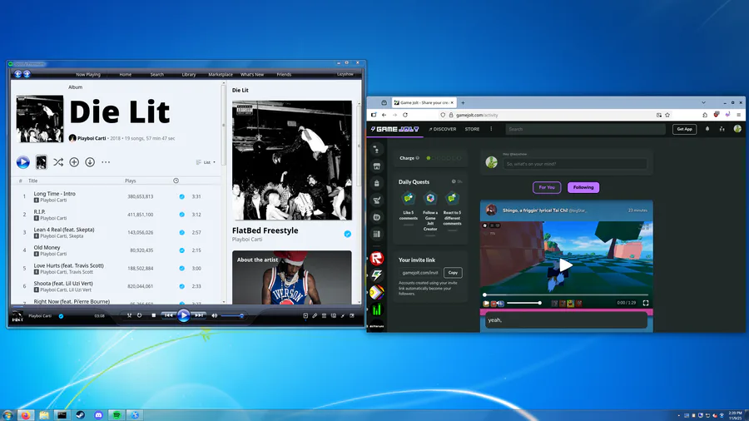Click the Die Lit cover art in the side panel
The image size is (749, 421).
point(292,161)
